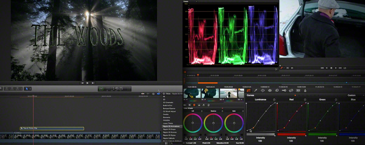Click FROZEN in the titles list

[x=166, y=120]
